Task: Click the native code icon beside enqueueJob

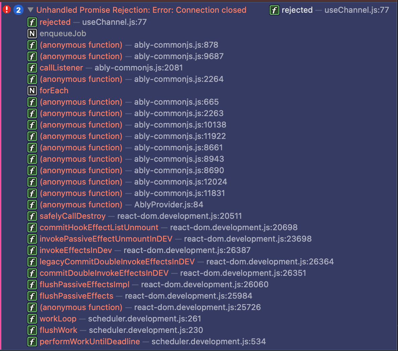Action: point(32,33)
